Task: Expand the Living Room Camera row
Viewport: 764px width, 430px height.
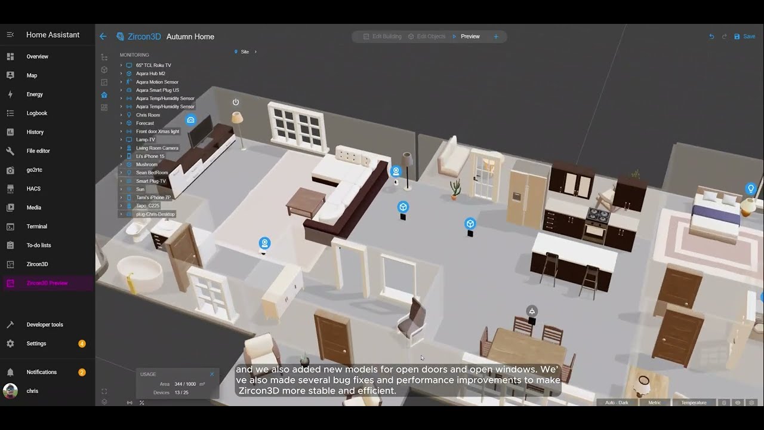Action: tap(121, 148)
